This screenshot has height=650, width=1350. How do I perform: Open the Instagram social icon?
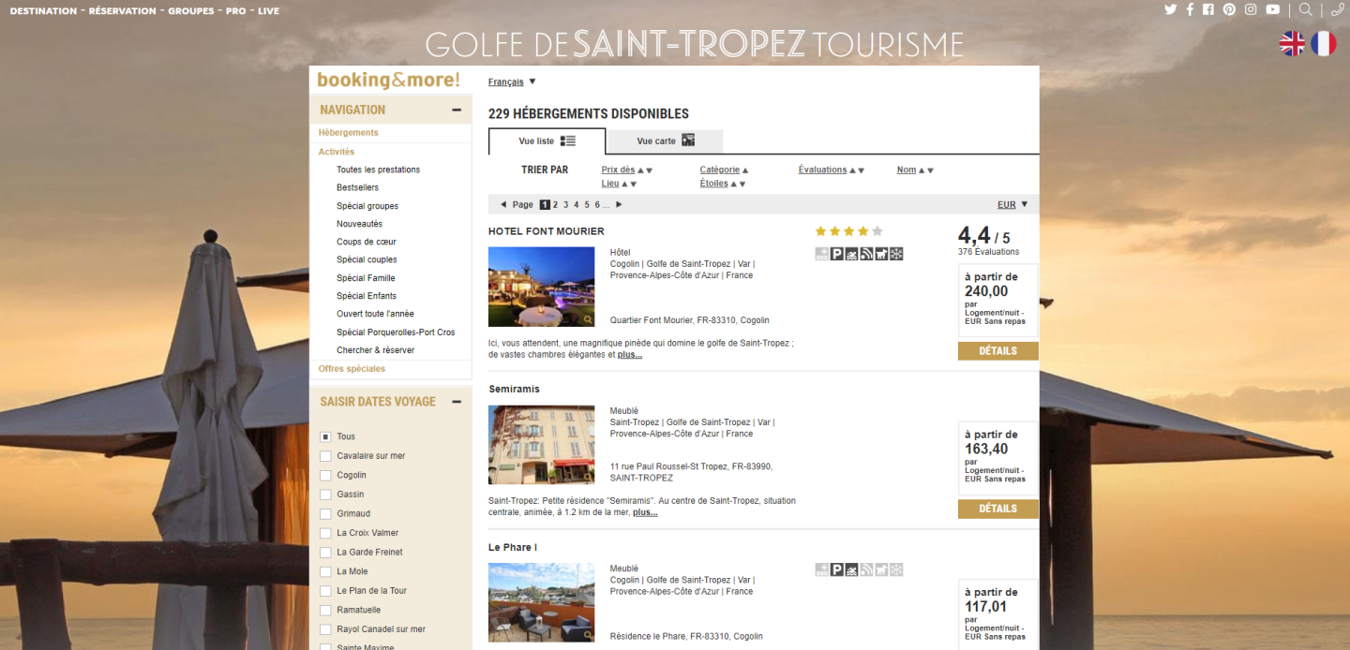pos(1251,9)
